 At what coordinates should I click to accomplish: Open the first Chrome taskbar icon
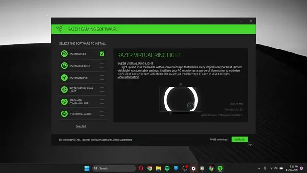(150, 168)
